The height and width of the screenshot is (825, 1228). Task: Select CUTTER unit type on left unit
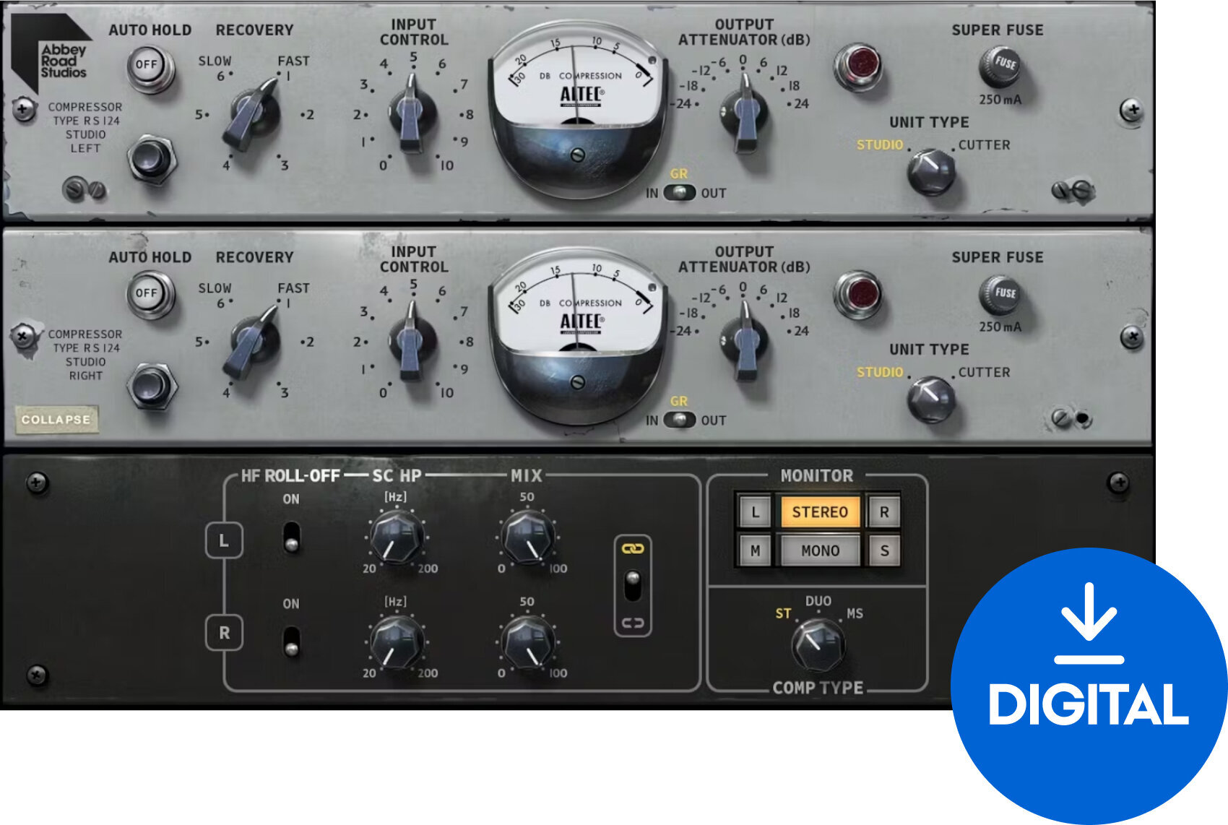[x=984, y=144]
